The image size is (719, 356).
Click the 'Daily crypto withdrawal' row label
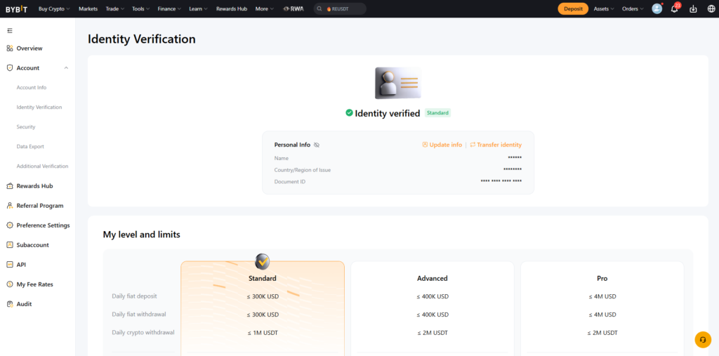143,333
